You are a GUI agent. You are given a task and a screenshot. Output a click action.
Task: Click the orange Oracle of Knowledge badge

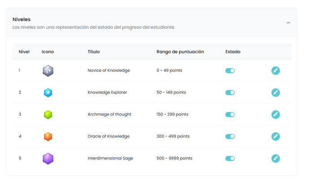48,137
